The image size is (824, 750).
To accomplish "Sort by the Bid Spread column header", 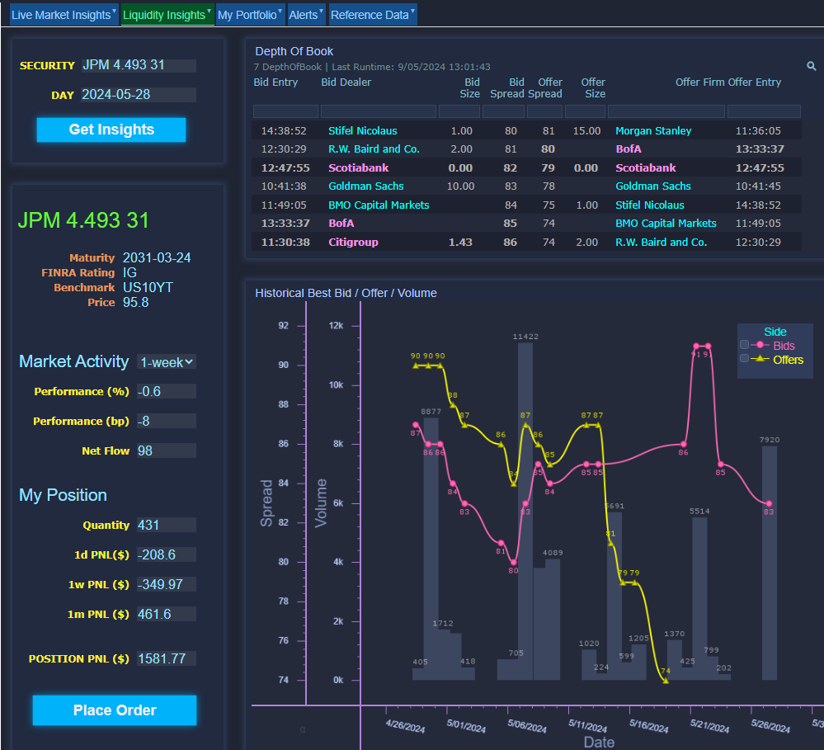I will coord(507,87).
